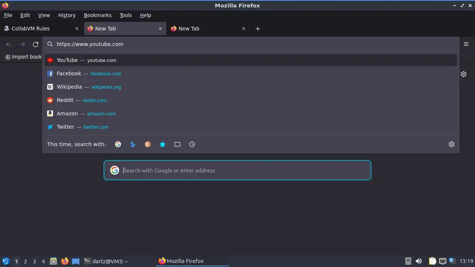
Task: Switch to workspace 3
Action: [34, 261]
